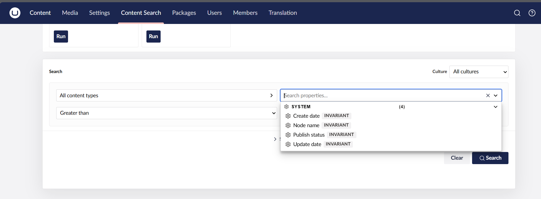The image size is (541, 199).
Task: Click gear icon beside Create date
Action: click(x=288, y=116)
